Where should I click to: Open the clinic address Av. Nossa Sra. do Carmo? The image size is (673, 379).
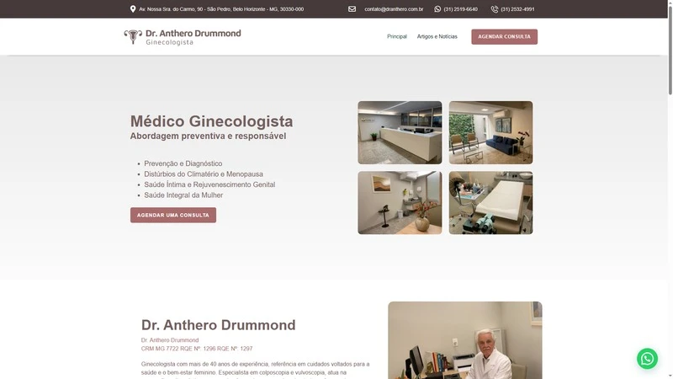pos(221,9)
